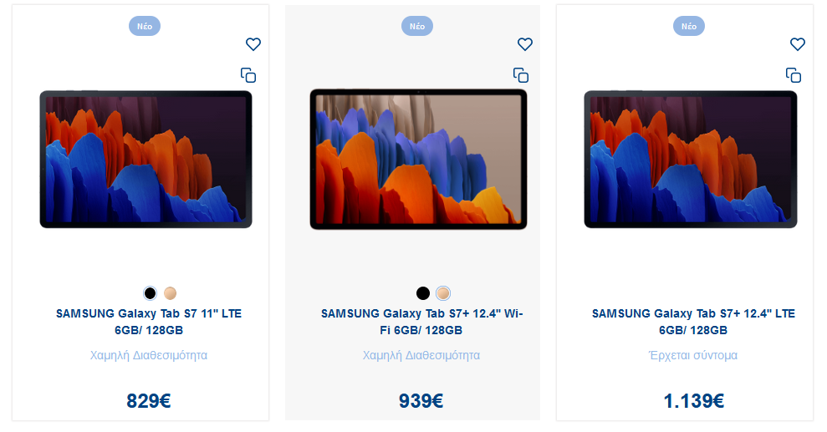Click the Νέο badge on first product
Image resolution: width=827 pixels, height=432 pixels.
pyautogui.click(x=145, y=27)
